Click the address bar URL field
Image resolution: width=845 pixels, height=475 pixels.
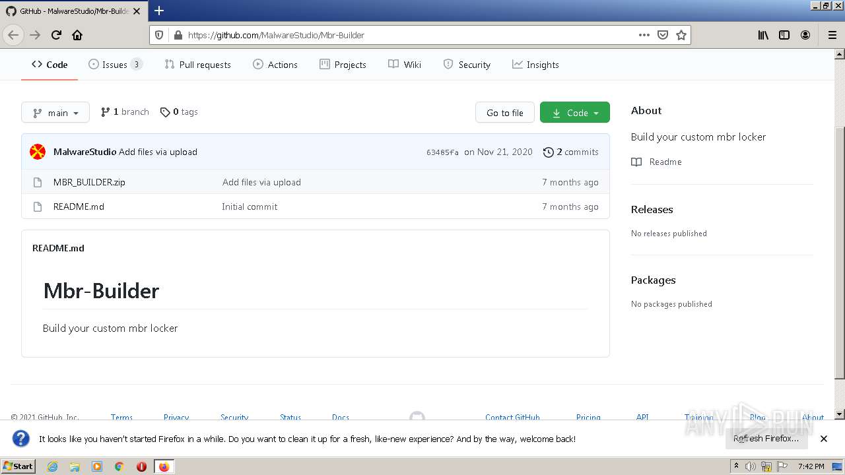409,35
